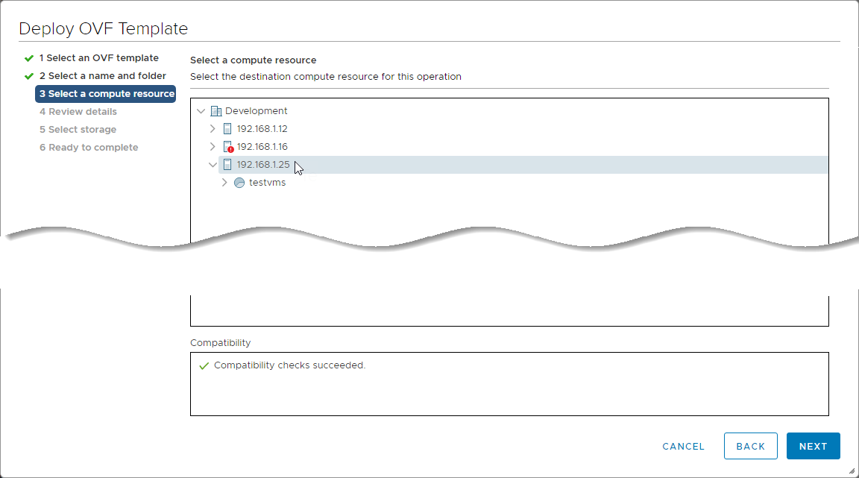Collapse the Development datacenter tree node
Image resolution: width=859 pixels, height=478 pixels.
[x=201, y=111]
